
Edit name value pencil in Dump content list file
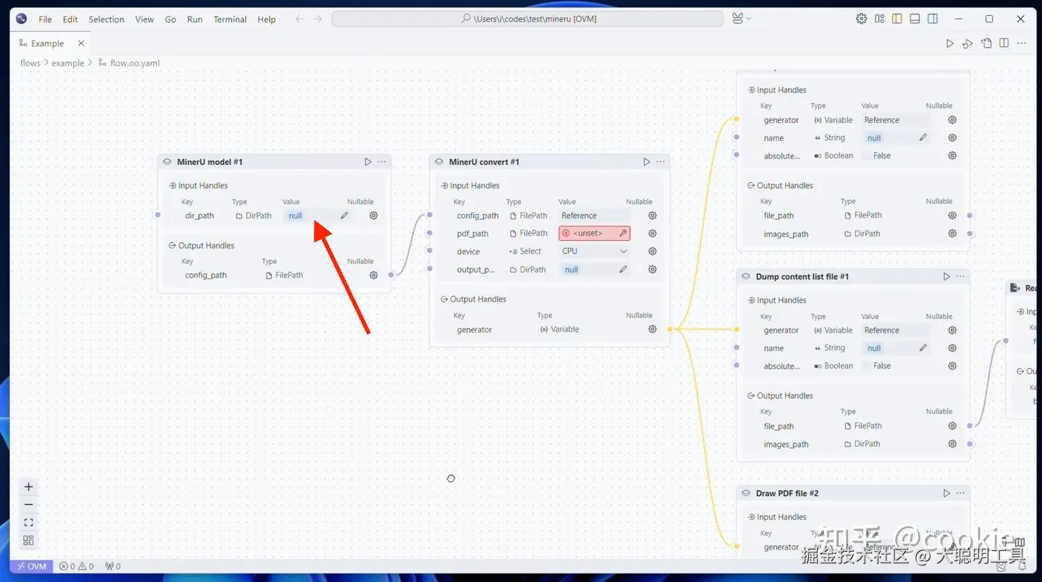pos(923,348)
